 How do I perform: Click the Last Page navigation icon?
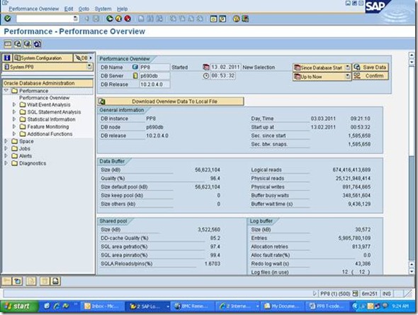click(200, 18)
